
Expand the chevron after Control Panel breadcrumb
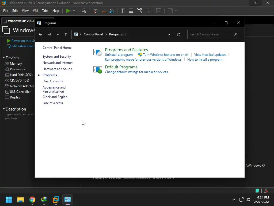pyautogui.click(x=106, y=34)
